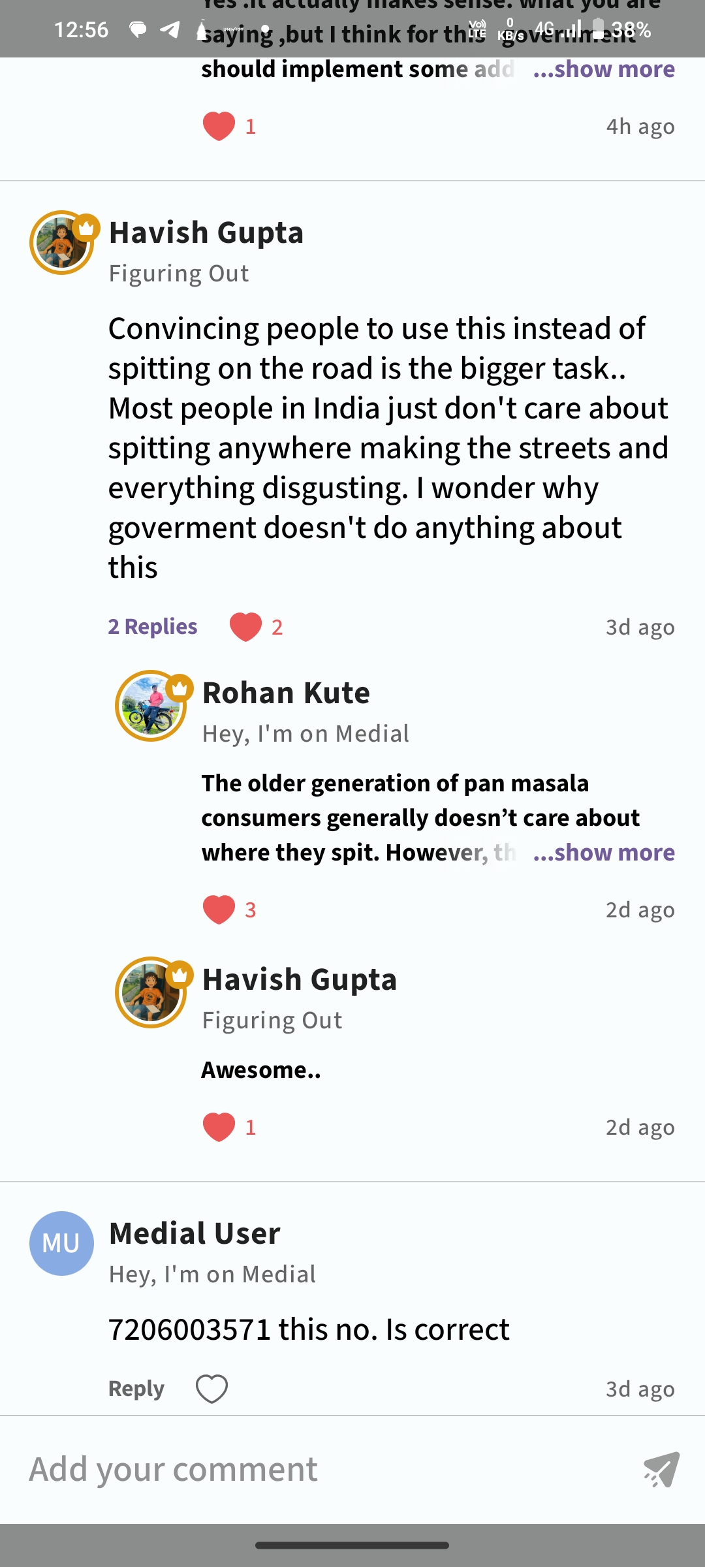The image size is (705, 1567).
Task: Tap the crown badge on Rohan Kute's avatar
Action: (180, 688)
